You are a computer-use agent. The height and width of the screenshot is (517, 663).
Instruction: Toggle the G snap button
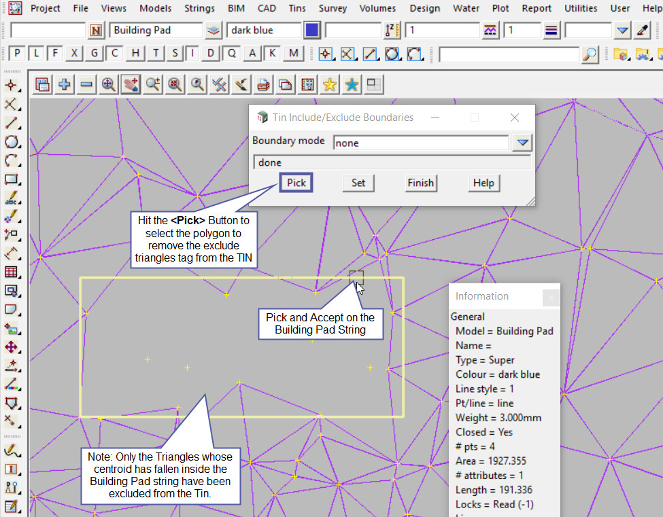pyautogui.click(x=95, y=54)
